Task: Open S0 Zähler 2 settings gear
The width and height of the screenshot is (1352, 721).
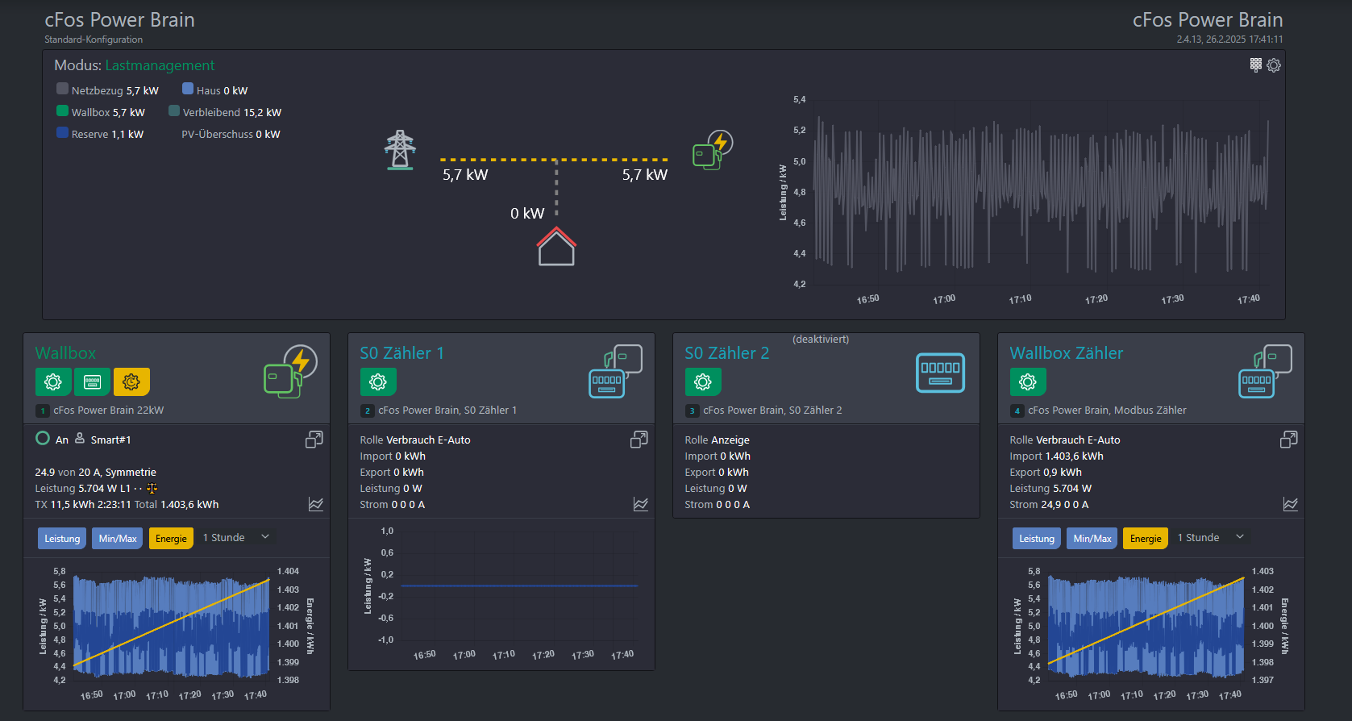Action: tap(702, 381)
